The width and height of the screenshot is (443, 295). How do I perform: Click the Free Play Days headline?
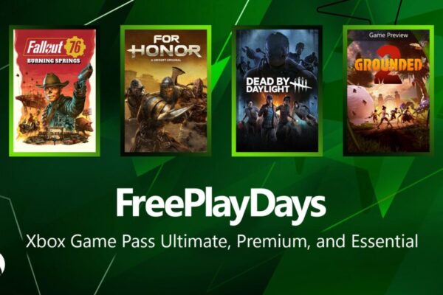click(221, 205)
